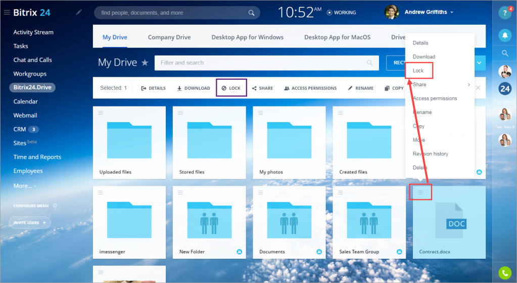
Task: Select the Sales Team Group folder
Action: [x=369, y=222]
